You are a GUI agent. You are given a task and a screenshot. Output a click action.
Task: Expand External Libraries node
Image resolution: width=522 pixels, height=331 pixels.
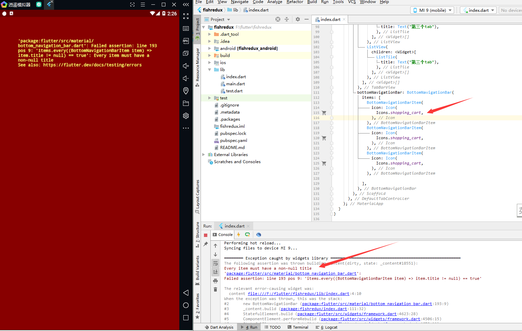pyautogui.click(x=204, y=154)
